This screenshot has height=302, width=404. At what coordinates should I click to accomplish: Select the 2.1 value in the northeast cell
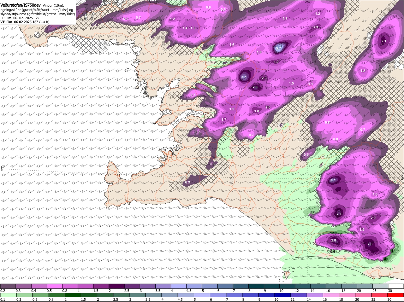point(384,41)
